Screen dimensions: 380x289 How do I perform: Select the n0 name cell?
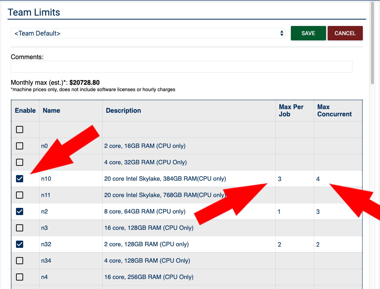pyautogui.click(x=44, y=146)
